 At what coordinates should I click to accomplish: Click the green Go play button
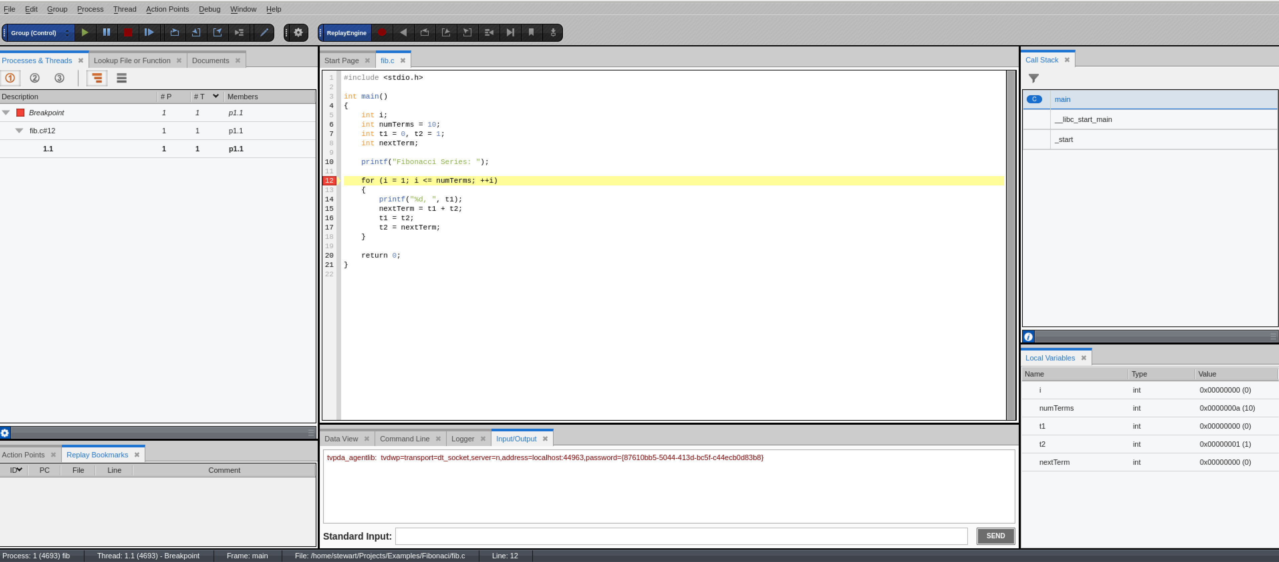[85, 33]
